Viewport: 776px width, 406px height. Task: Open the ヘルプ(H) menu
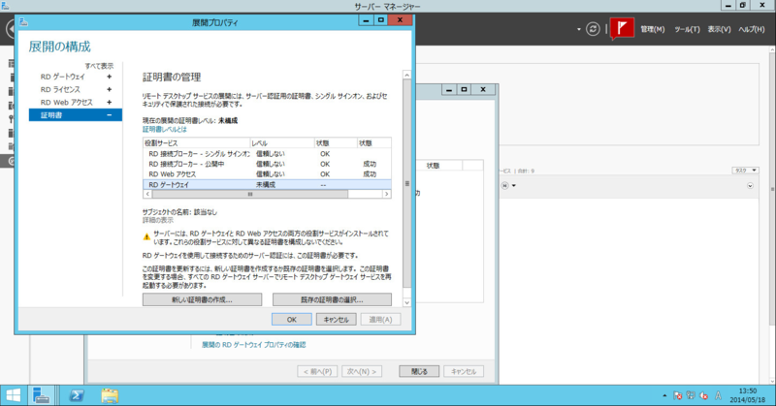pyautogui.click(x=751, y=29)
